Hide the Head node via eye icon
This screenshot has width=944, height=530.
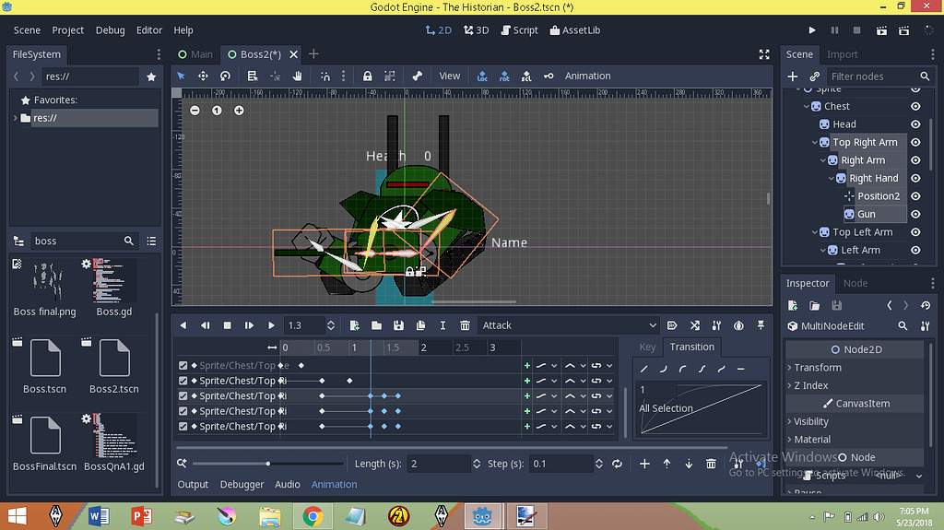click(x=915, y=124)
